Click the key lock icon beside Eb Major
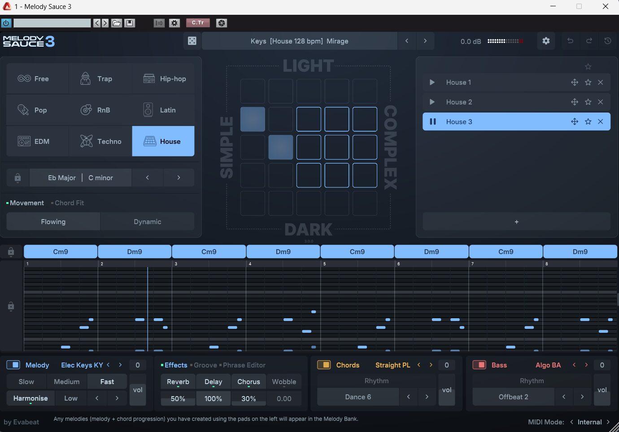619x432 pixels. click(17, 178)
